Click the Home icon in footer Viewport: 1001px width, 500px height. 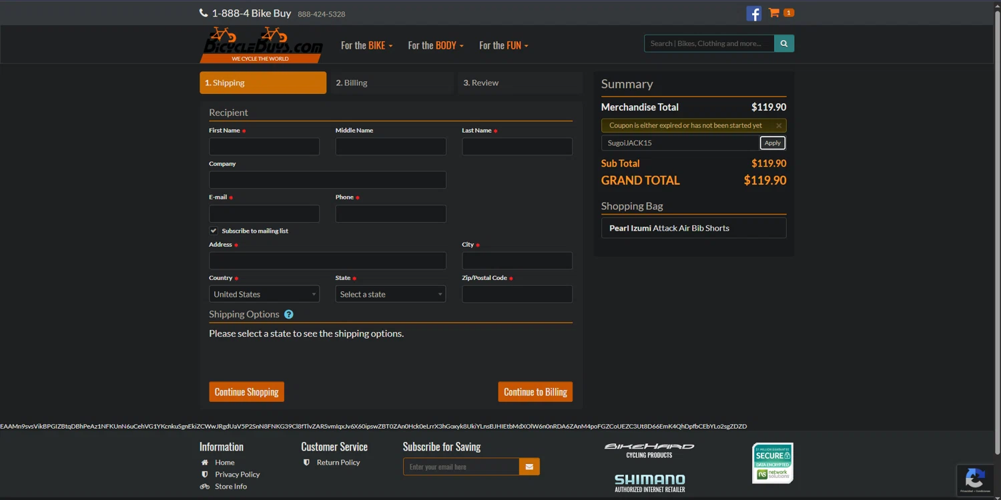pos(205,463)
